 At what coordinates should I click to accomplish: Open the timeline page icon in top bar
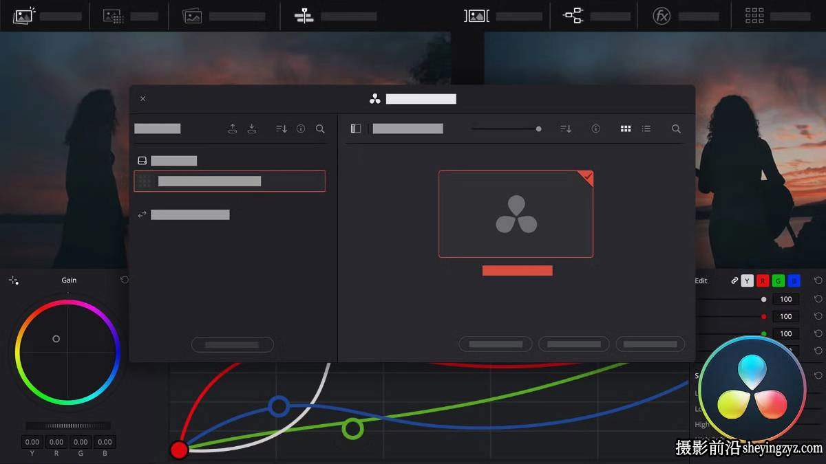click(x=304, y=16)
